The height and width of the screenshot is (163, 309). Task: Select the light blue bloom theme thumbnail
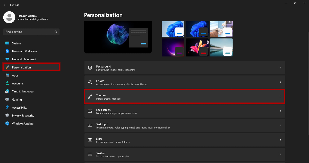pos(173,29)
